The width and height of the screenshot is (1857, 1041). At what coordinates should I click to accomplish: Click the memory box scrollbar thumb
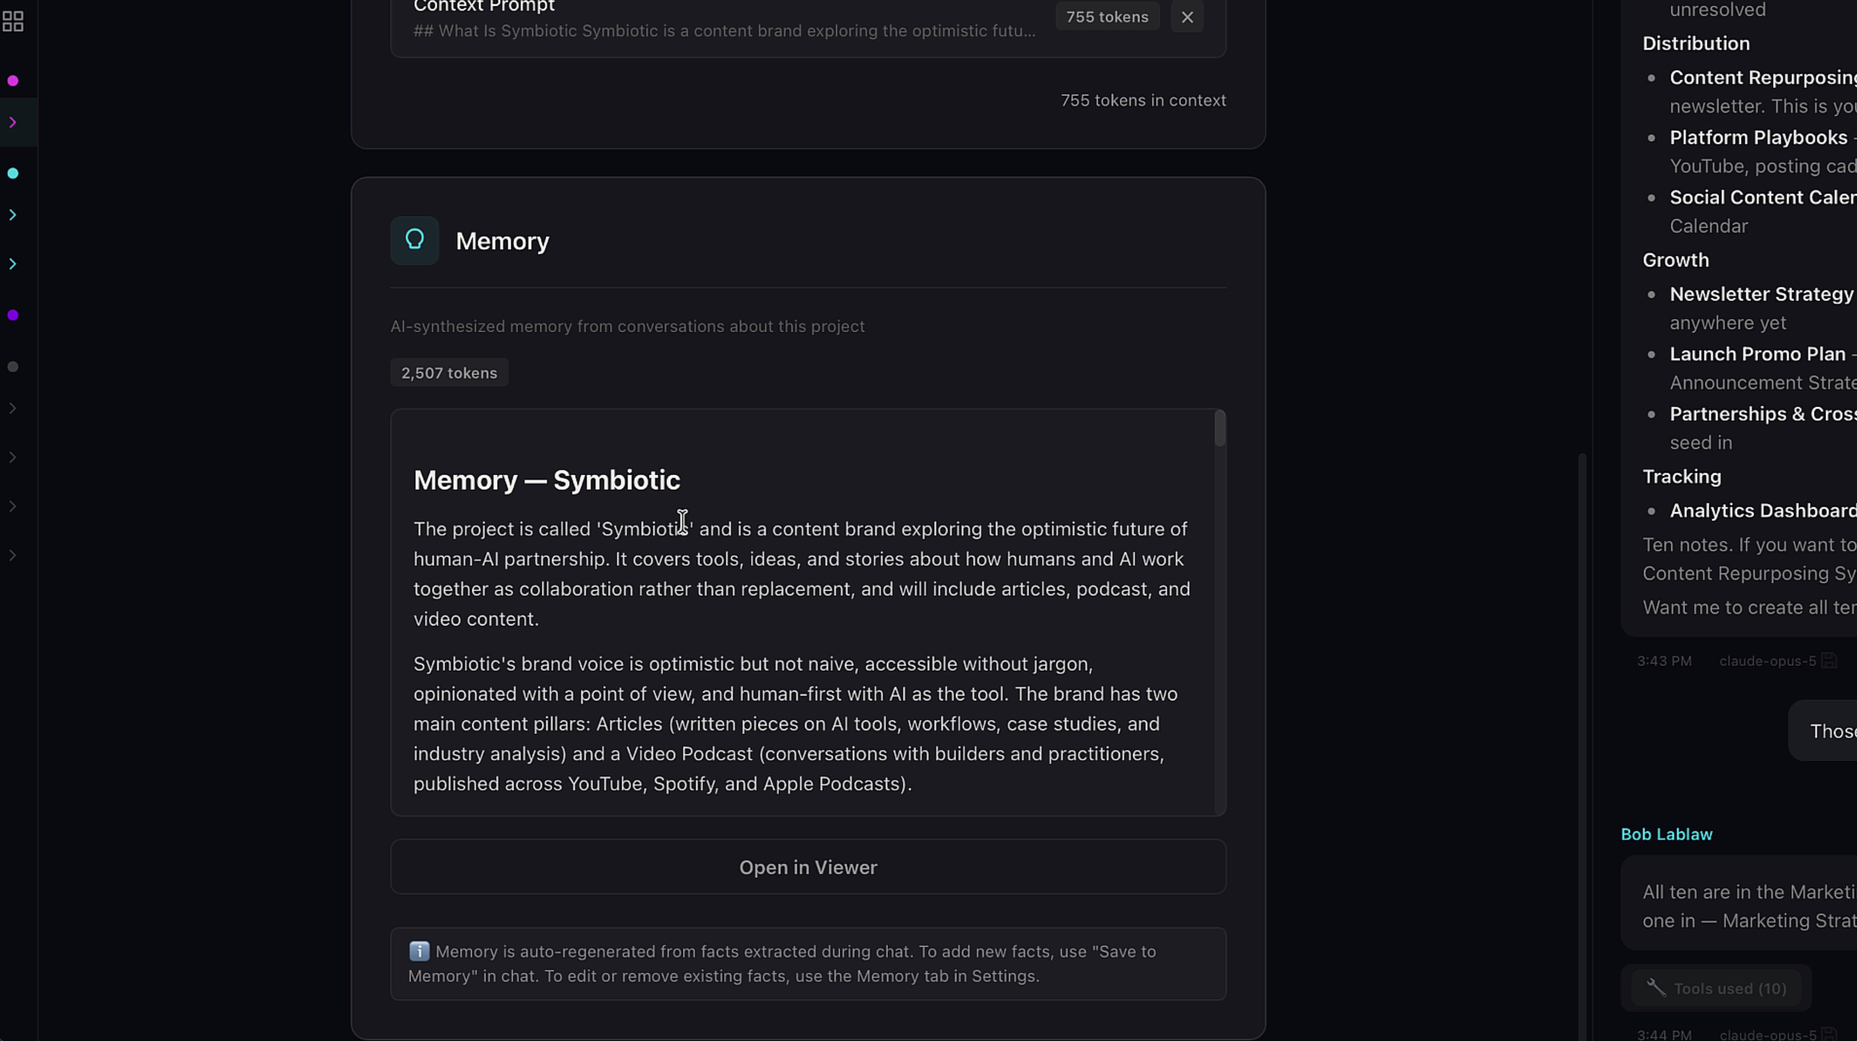click(x=1220, y=428)
